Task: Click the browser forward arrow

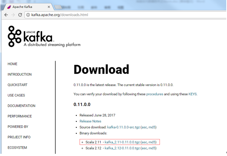Action: (13, 15)
